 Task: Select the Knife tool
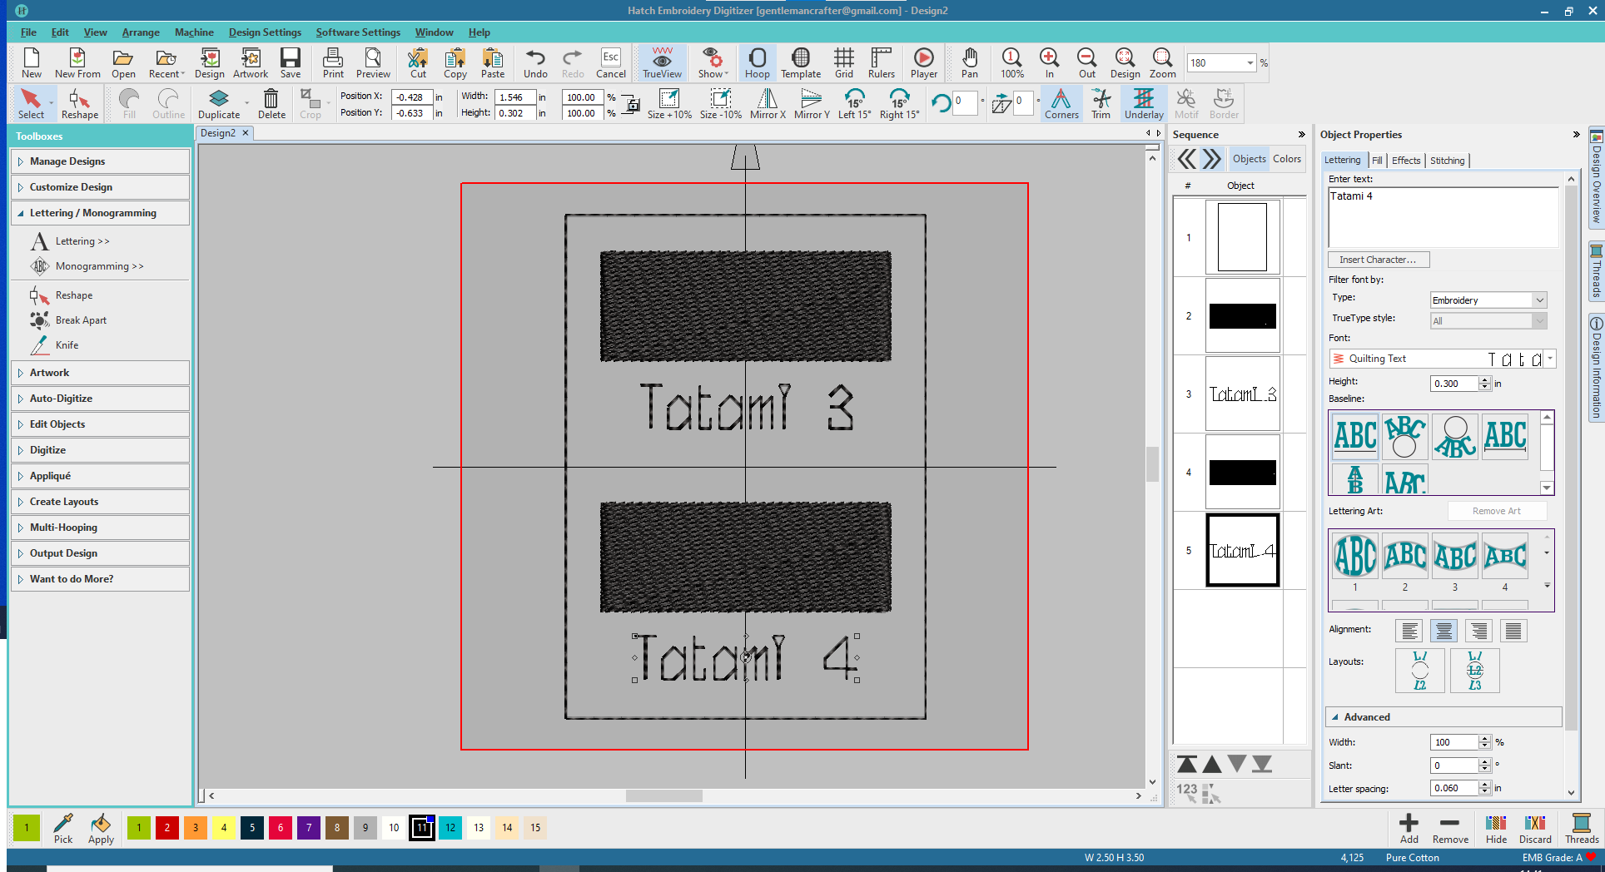(x=67, y=345)
